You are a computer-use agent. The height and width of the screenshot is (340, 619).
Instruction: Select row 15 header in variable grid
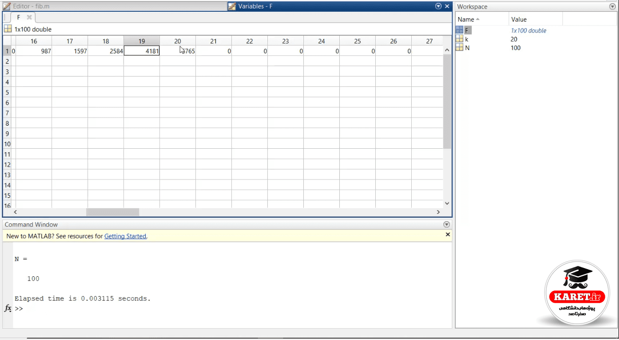click(7, 195)
